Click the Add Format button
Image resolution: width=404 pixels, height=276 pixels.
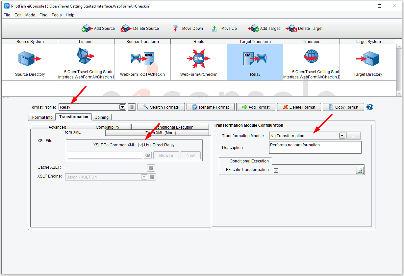[x=256, y=107]
